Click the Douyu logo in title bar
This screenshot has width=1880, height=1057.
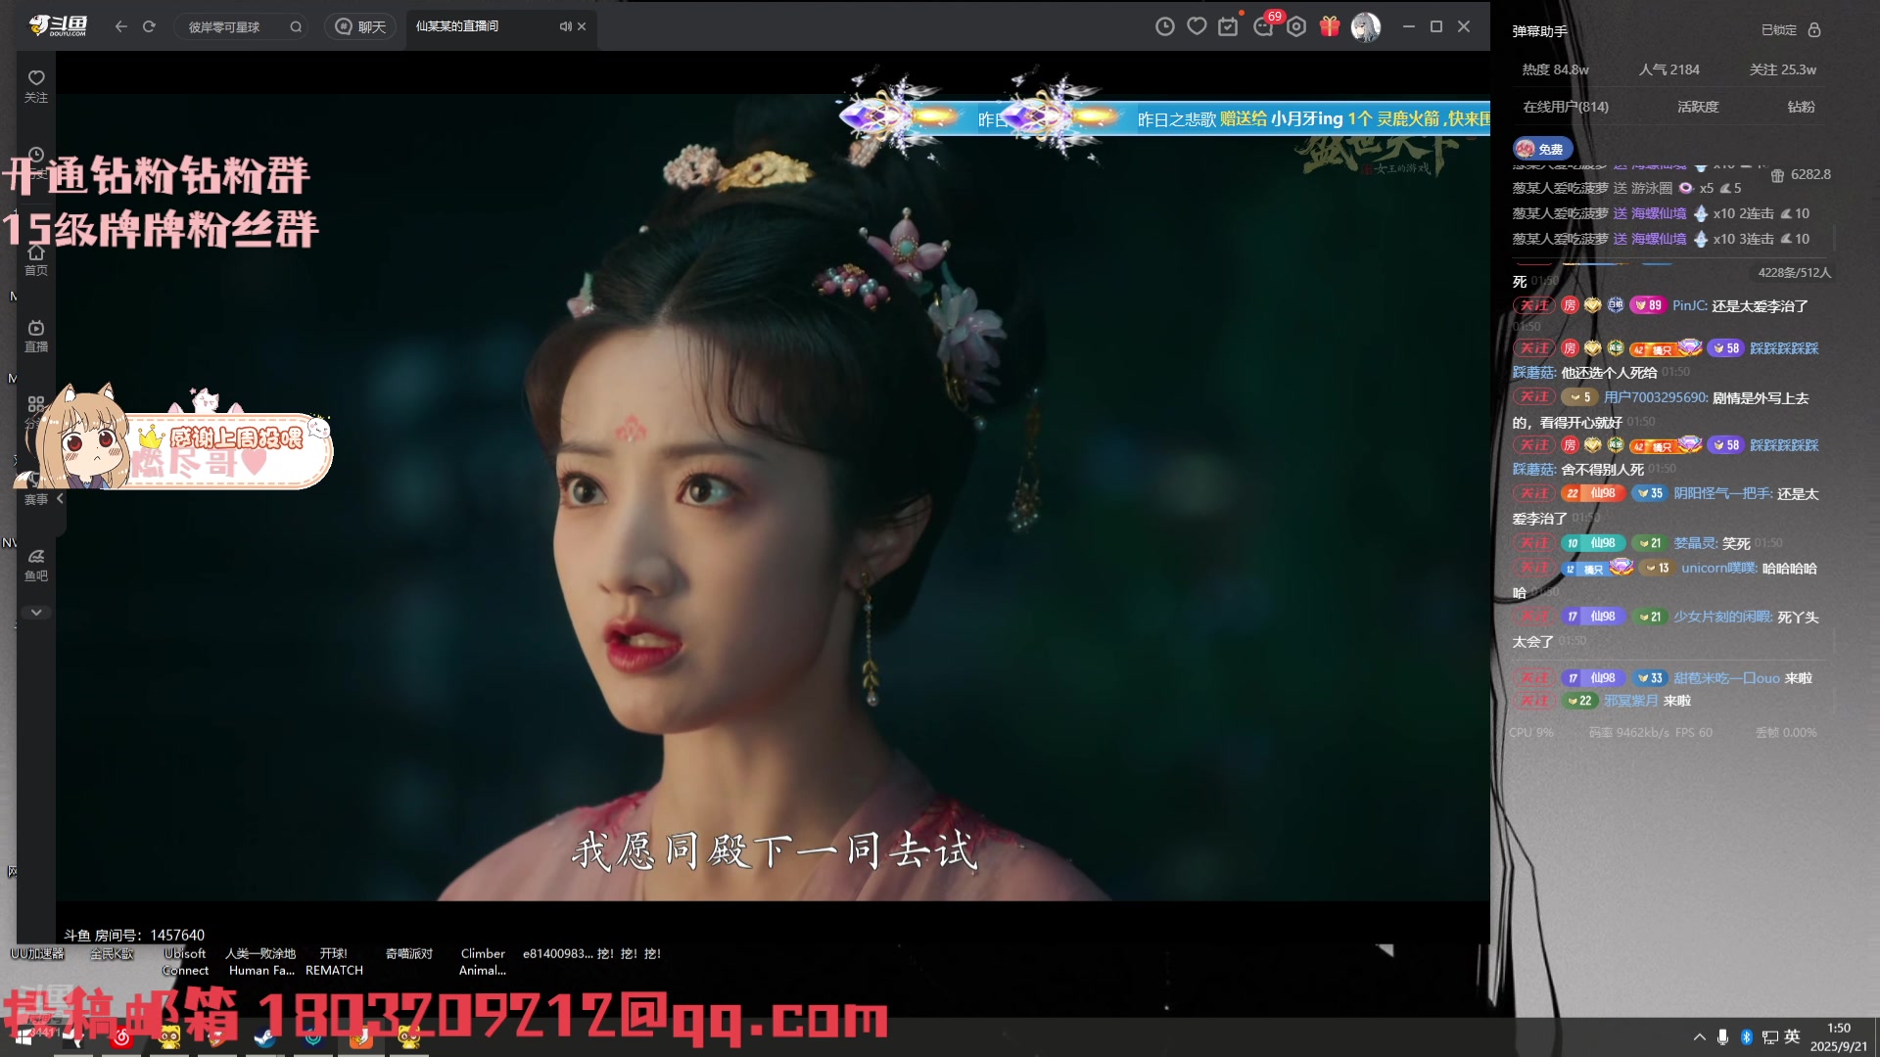(58, 25)
